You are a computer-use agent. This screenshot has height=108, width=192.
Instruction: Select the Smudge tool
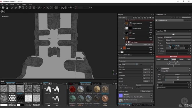click(x=26, y=8)
